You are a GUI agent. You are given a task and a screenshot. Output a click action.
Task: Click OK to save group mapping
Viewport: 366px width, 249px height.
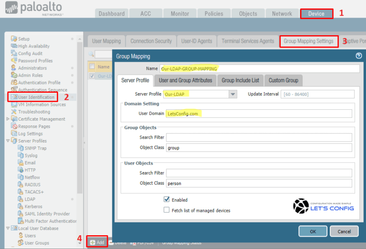tap(313, 231)
